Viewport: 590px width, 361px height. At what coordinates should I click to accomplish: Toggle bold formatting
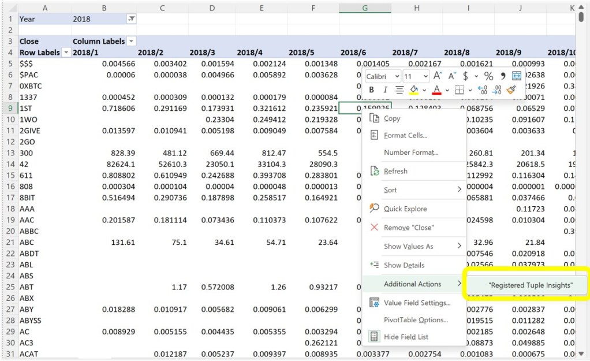pos(372,89)
